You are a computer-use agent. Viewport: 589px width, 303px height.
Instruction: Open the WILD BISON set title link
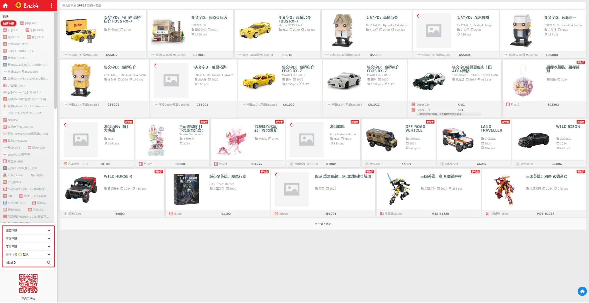point(568,127)
